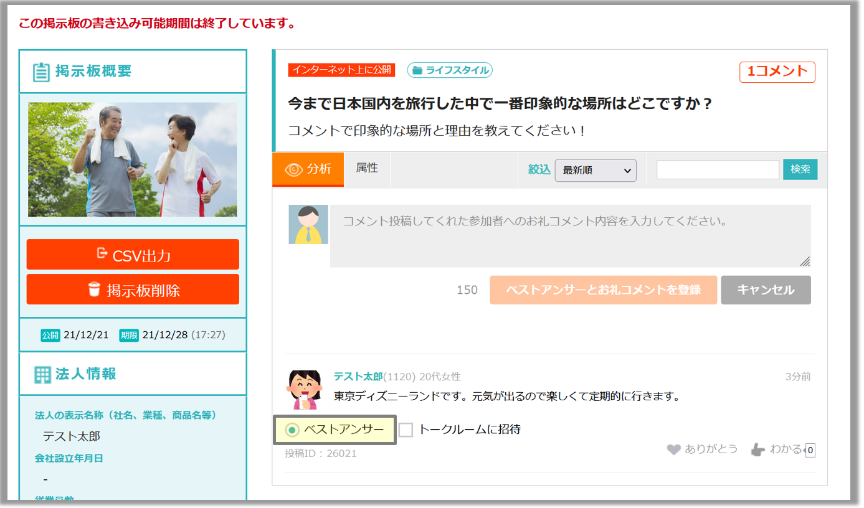Viewport: 864px width, 508px height.
Task: Focus the search input field
Action: (x=718, y=170)
